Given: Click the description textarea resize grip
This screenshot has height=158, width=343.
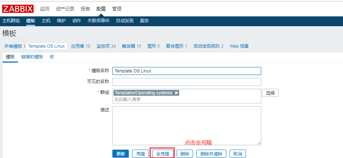Looking at the screenshot, I should 259,143.
